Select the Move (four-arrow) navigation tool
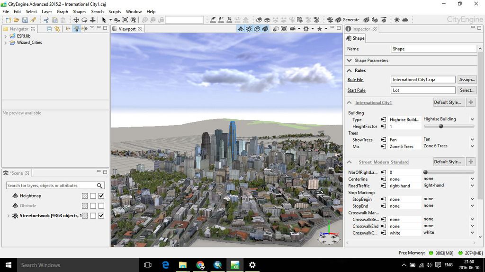Viewport: 485px width, 272px height. pos(76,20)
